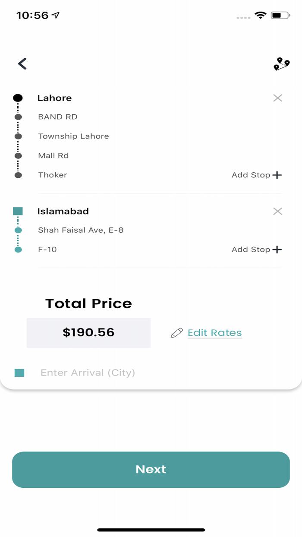Select the Islamabad city heading
Image resolution: width=302 pixels, height=537 pixels.
click(x=63, y=211)
